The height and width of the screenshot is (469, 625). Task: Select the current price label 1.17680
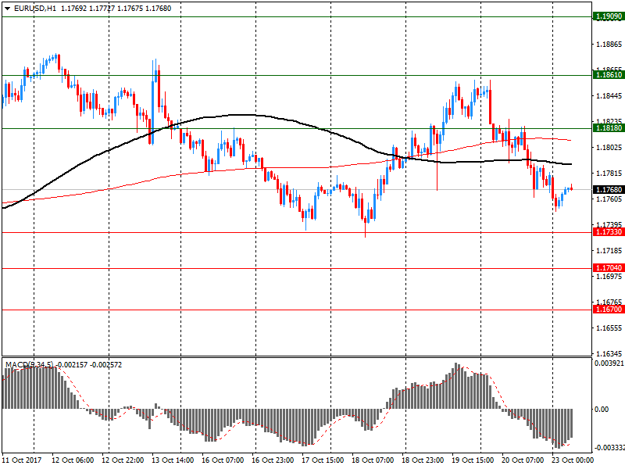pyautogui.click(x=609, y=190)
